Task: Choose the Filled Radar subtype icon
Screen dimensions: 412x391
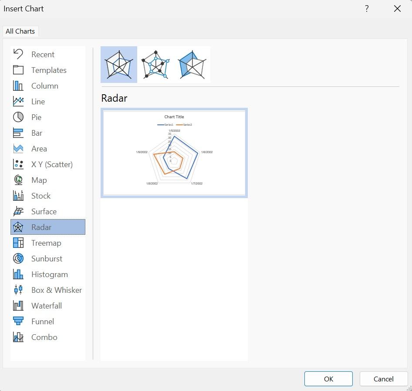Action: pos(192,65)
